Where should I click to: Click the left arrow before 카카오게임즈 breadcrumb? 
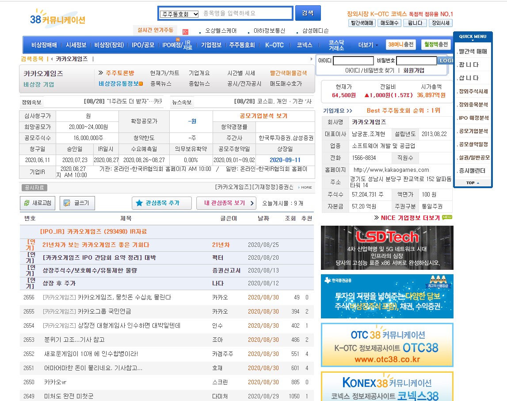pos(52,59)
